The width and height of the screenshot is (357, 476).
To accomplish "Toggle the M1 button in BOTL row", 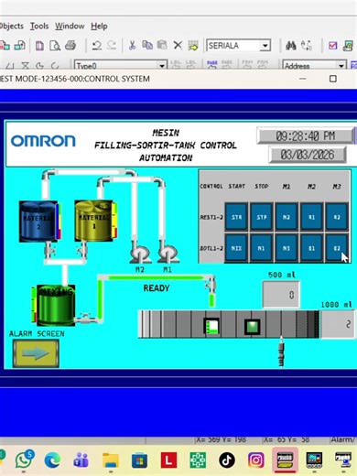I will coord(262,248).
